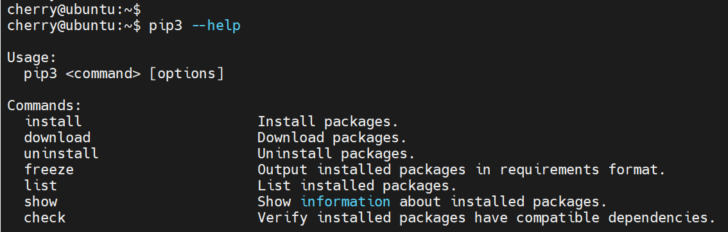Click the 'Uninstall packages.' description
Image resolution: width=728 pixels, height=232 pixels.
pos(336,153)
